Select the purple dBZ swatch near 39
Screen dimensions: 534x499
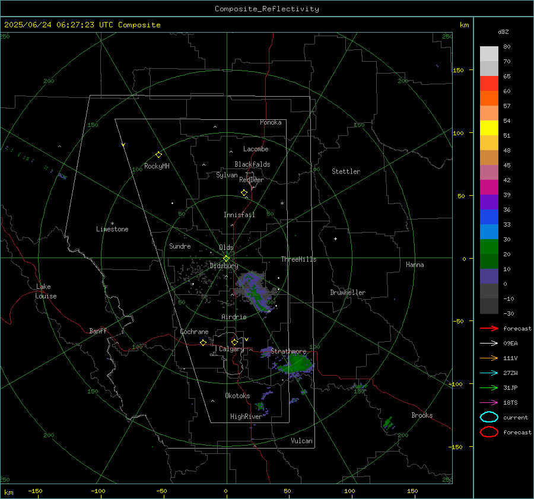(x=489, y=202)
